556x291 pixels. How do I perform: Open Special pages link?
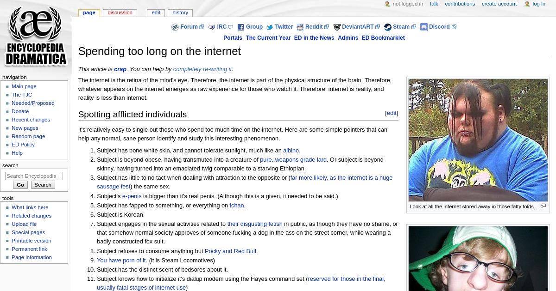(28, 232)
